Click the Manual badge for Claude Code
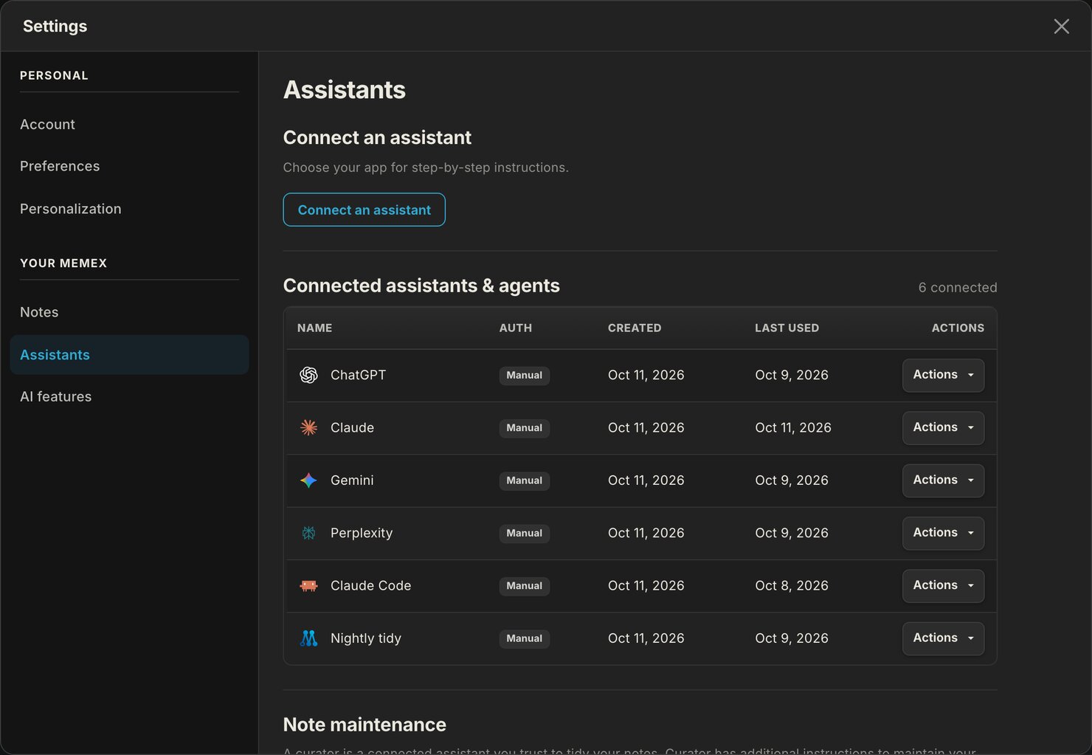Image resolution: width=1092 pixels, height=755 pixels. coord(525,586)
